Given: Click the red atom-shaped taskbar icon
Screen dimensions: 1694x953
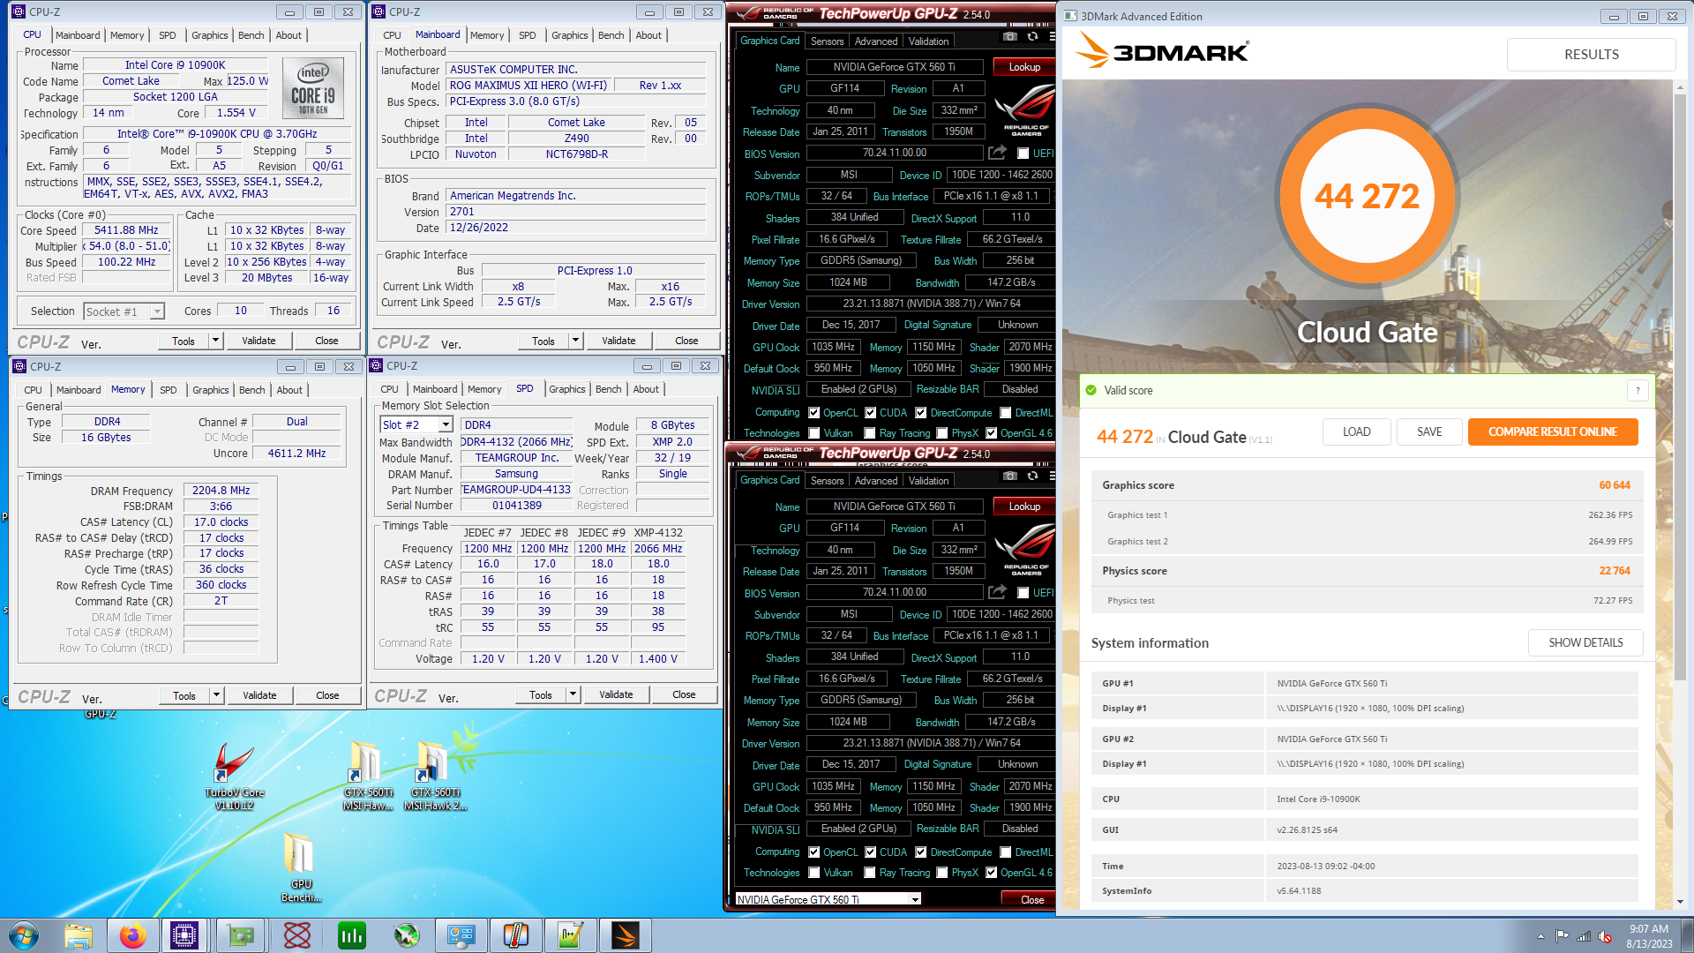Looking at the screenshot, I should click(297, 935).
